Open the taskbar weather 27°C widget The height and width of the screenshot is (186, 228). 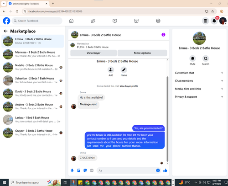point(185,182)
